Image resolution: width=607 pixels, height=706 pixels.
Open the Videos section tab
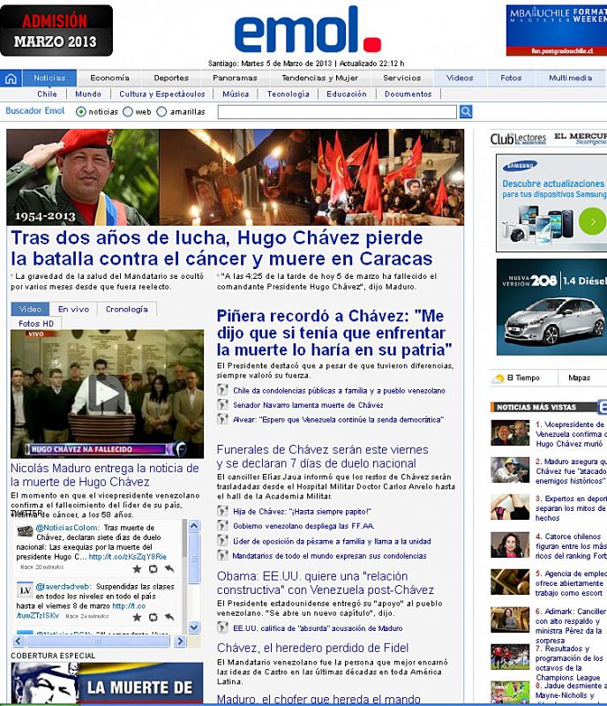point(460,78)
